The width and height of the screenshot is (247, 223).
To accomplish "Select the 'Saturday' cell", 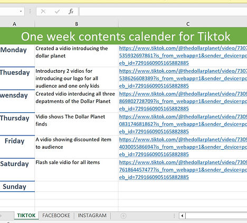I will coord(17,170).
